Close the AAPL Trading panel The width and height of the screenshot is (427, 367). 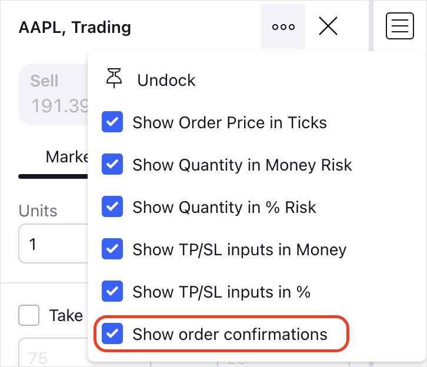coord(328,26)
